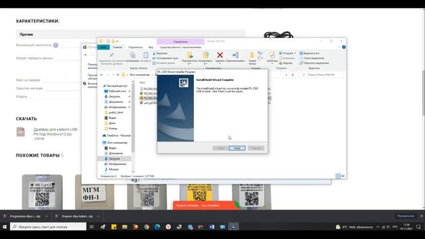Open Task View on the taskbar
Screen dimensions: 425x239
(x=92, y=226)
